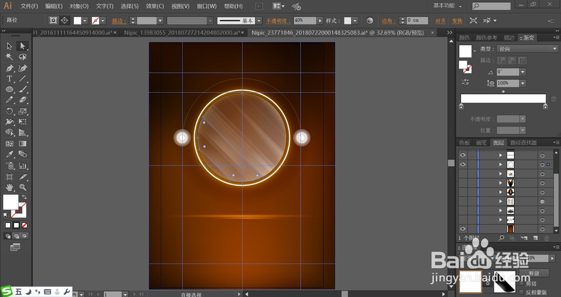This screenshot has height=297, width=561.
Task: Click the Layers panel trash icon
Action: point(546,238)
